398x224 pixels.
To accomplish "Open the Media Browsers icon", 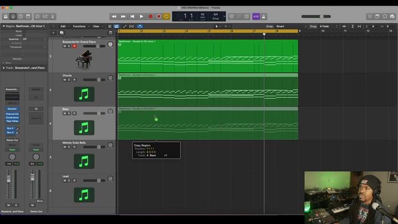I will click(x=392, y=17).
